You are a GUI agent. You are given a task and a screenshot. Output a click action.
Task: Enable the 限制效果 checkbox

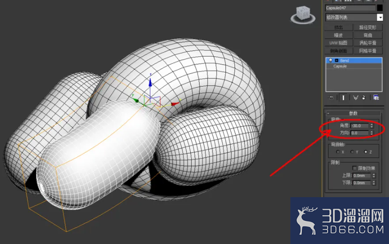[354, 168]
